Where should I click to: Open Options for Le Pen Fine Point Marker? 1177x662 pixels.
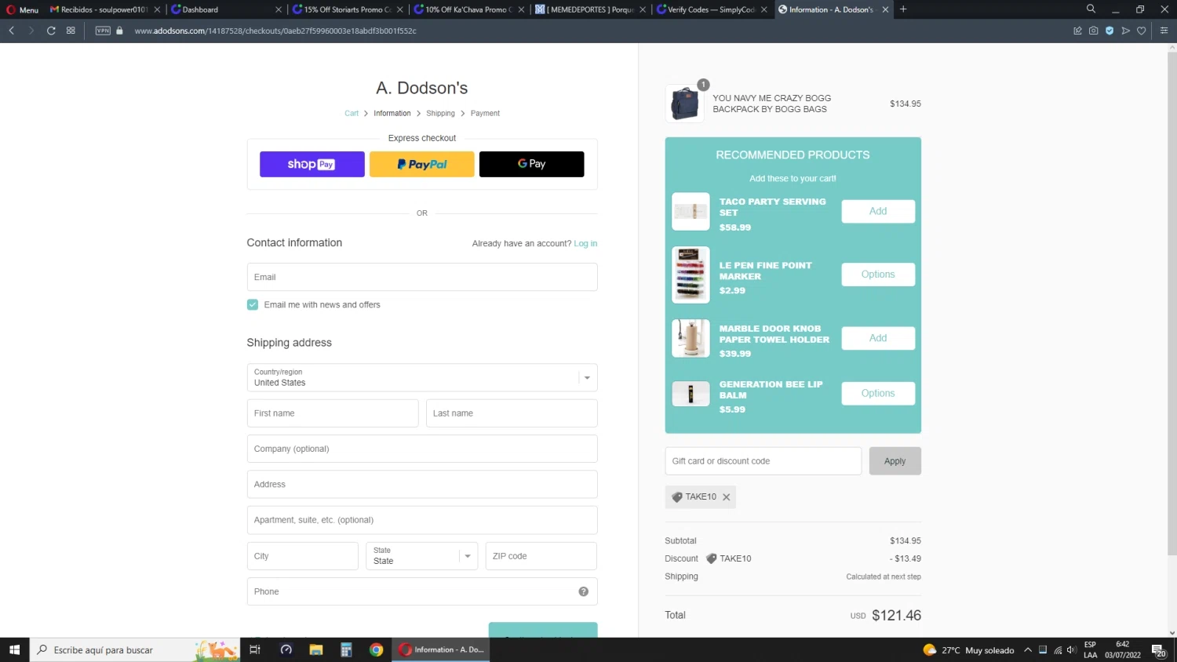click(878, 275)
